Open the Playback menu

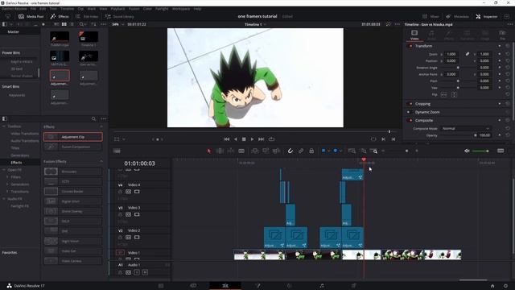117,9
